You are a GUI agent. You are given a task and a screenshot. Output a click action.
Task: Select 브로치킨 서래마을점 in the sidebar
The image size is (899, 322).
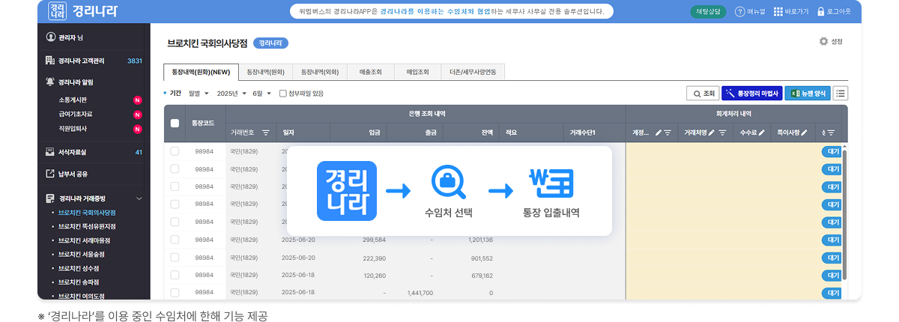[84, 241]
